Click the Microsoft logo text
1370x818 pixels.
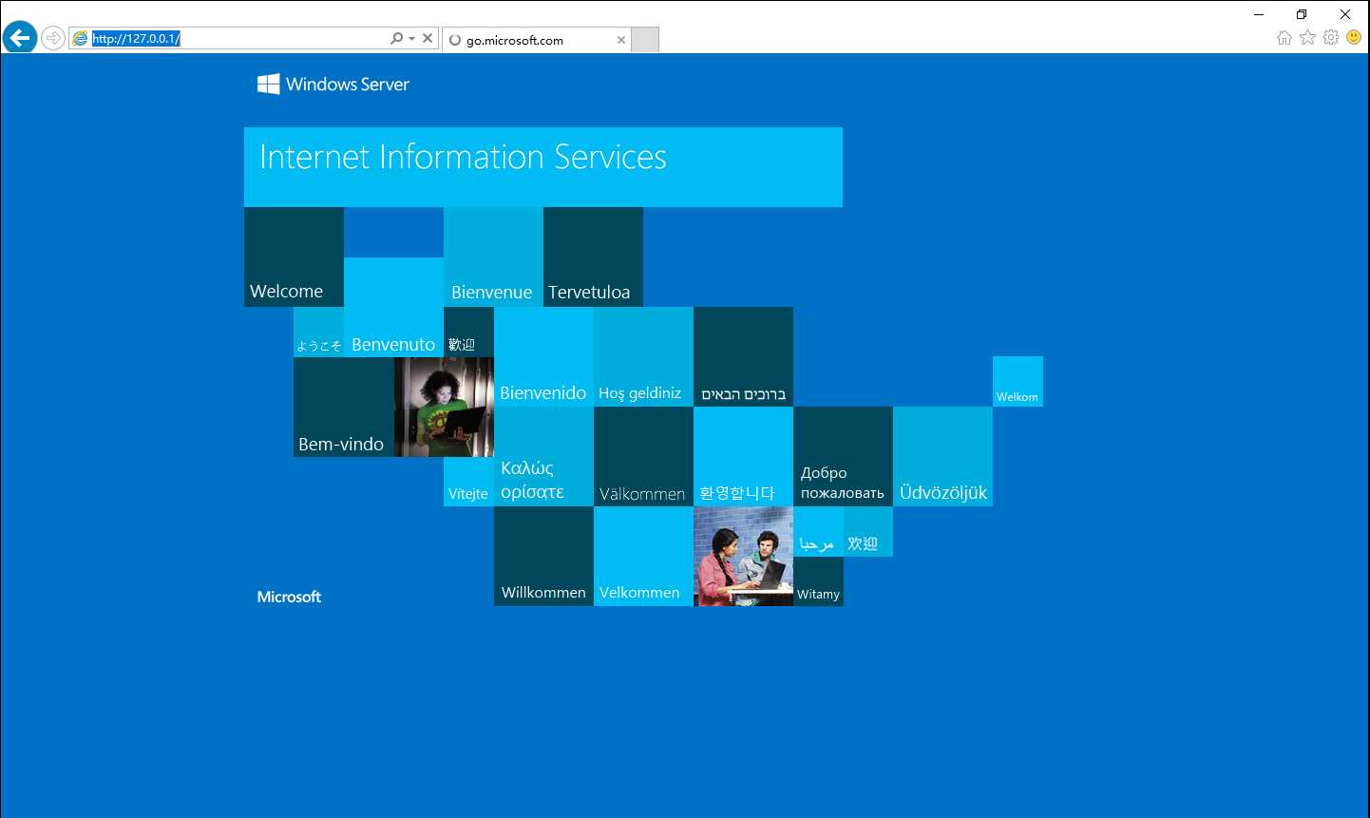289,597
